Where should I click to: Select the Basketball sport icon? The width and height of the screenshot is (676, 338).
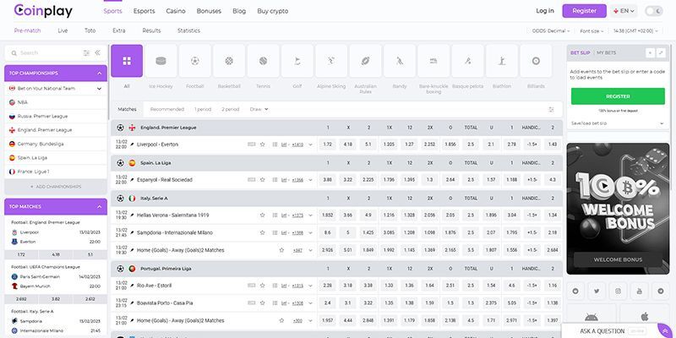click(x=229, y=61)
